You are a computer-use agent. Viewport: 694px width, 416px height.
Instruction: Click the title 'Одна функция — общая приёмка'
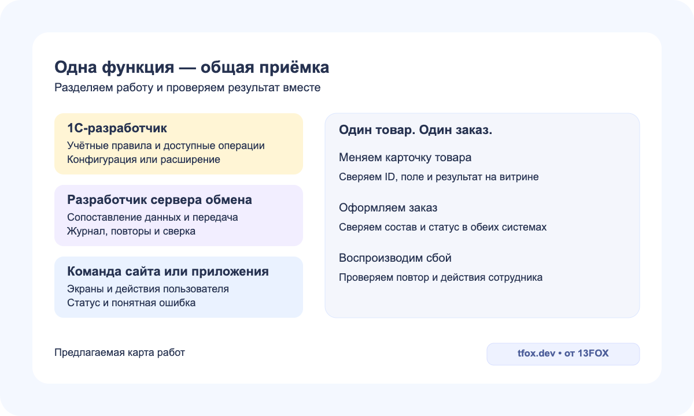(192, 67)
